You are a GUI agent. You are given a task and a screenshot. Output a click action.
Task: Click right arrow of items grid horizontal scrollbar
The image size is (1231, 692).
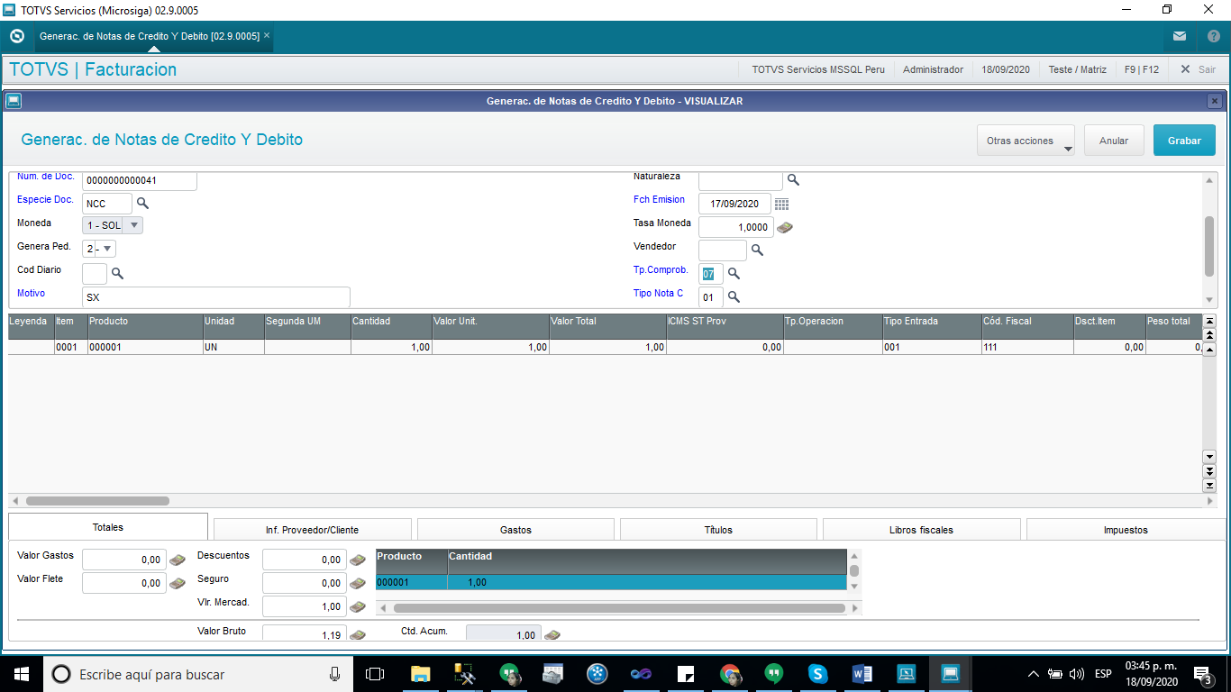1209,501
